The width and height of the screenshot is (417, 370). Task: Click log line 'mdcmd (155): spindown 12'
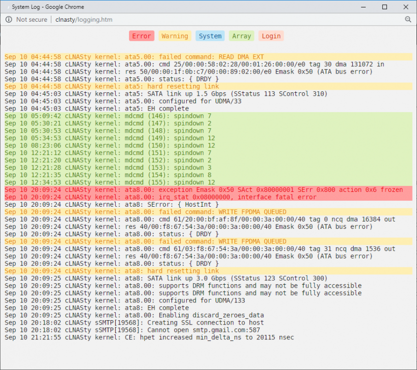coord(208,183)
